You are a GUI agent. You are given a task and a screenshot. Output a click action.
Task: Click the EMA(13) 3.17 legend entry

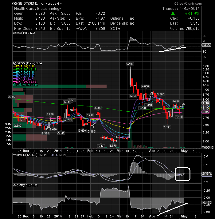click(24, 76)
